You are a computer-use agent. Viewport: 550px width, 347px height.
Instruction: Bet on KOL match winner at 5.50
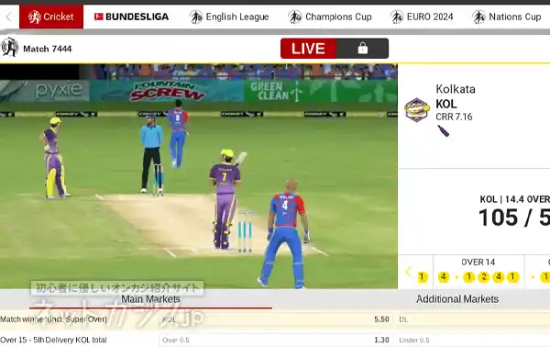click(277, 319)
